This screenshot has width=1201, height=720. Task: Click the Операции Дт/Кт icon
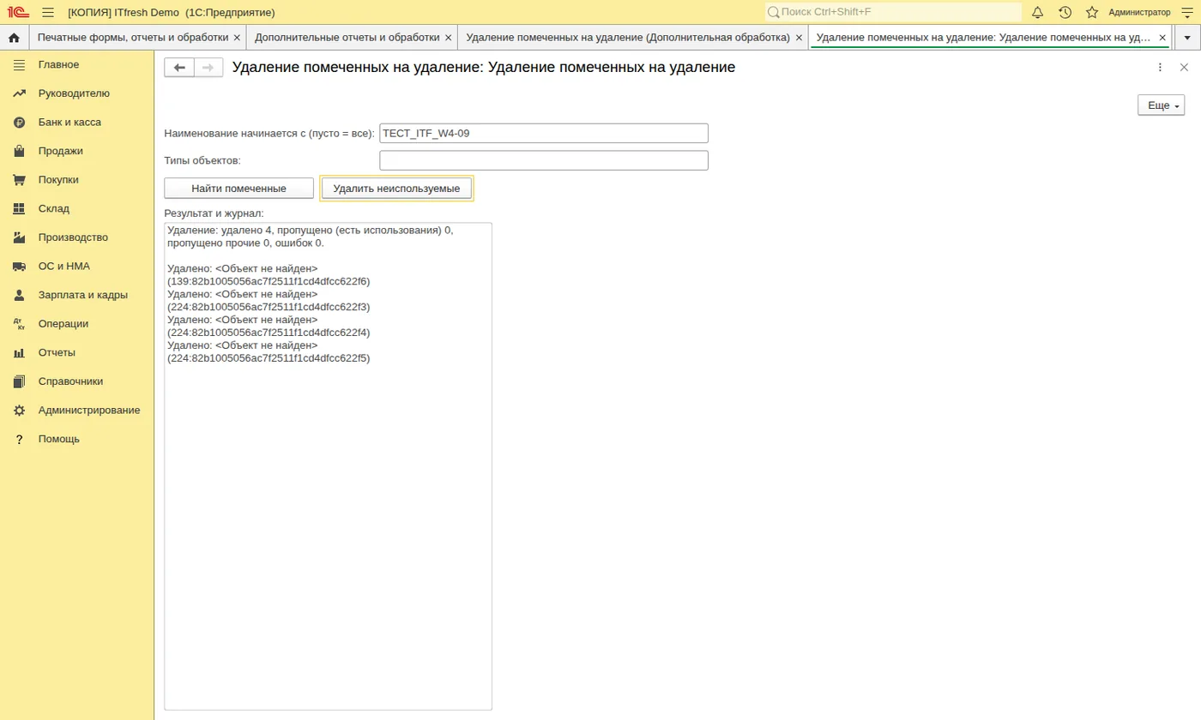[19, 324]
